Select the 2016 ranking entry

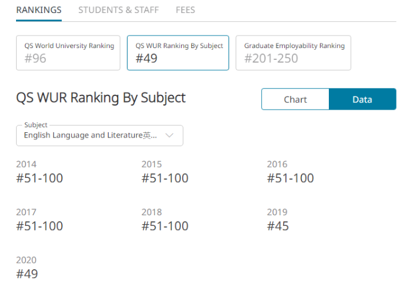[x=290, y=172]
